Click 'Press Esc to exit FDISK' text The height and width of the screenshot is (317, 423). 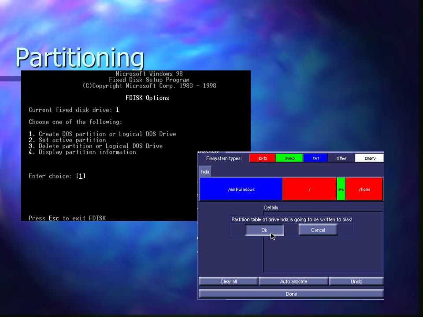pyautogui.click(x=67, y=218)
